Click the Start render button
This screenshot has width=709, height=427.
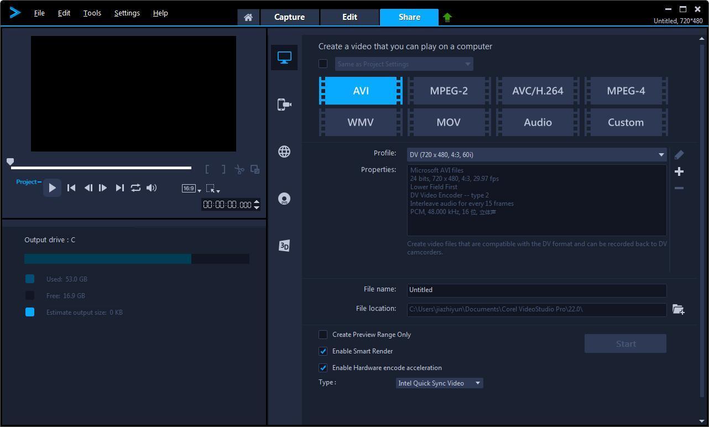625,344
